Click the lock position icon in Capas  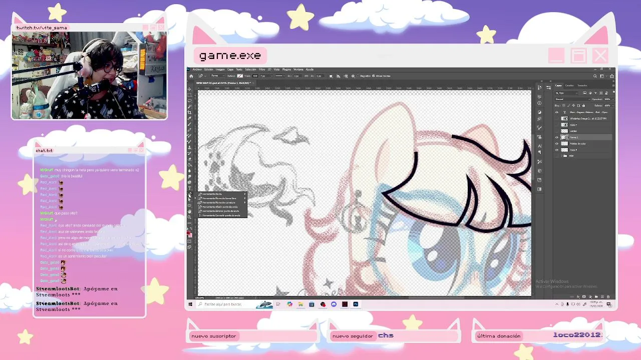click(573, 105)
